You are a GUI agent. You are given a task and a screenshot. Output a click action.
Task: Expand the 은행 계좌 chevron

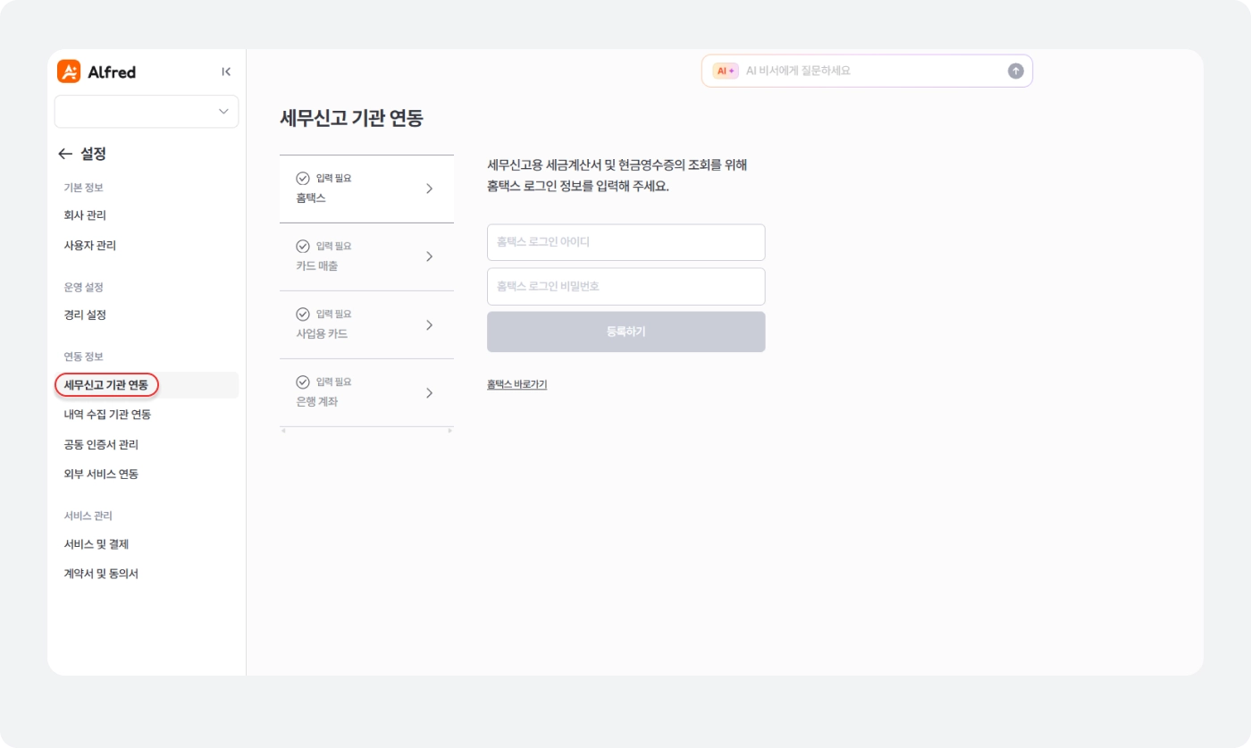429,392
